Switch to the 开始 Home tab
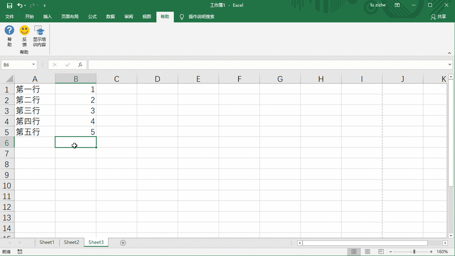This screenshot has height=256, width=455. pyautogui.click(x=29, y=16)
